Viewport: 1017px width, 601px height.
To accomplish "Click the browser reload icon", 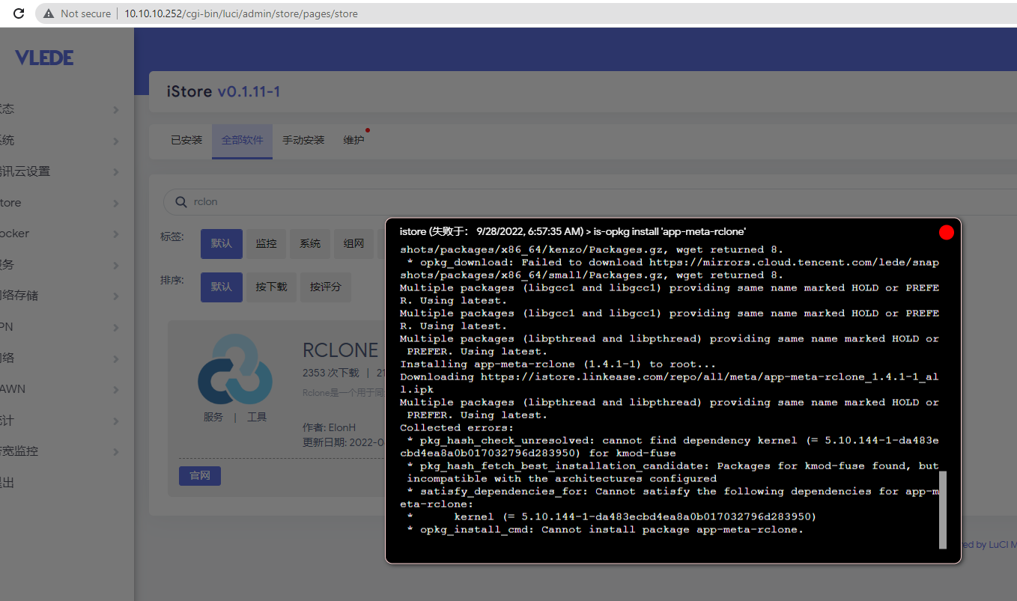I will click(19, 13).
